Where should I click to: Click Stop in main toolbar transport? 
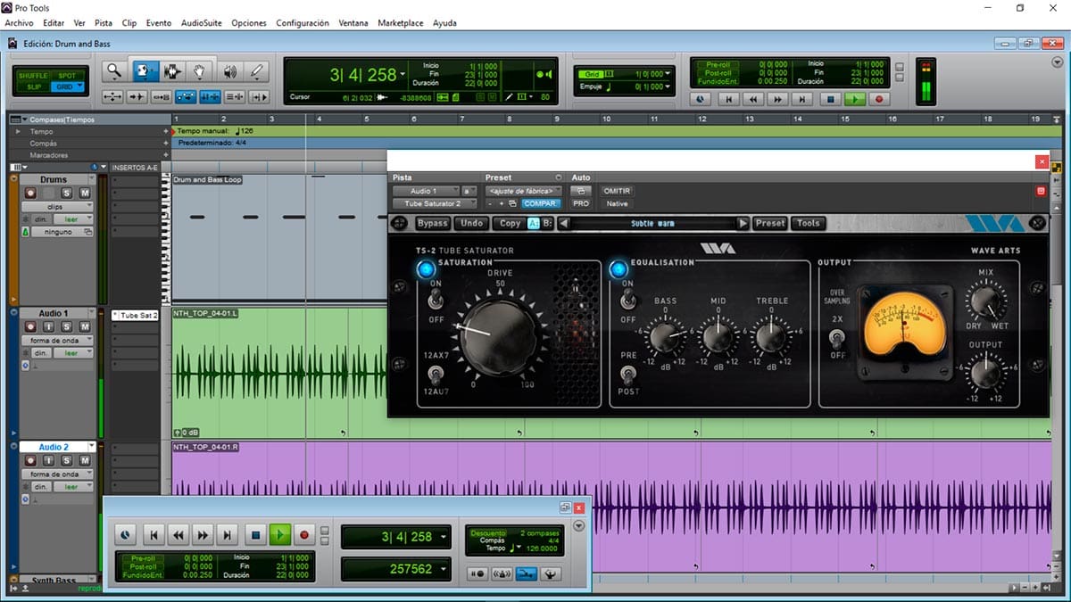pyautogui.click(x=830, y=100)
